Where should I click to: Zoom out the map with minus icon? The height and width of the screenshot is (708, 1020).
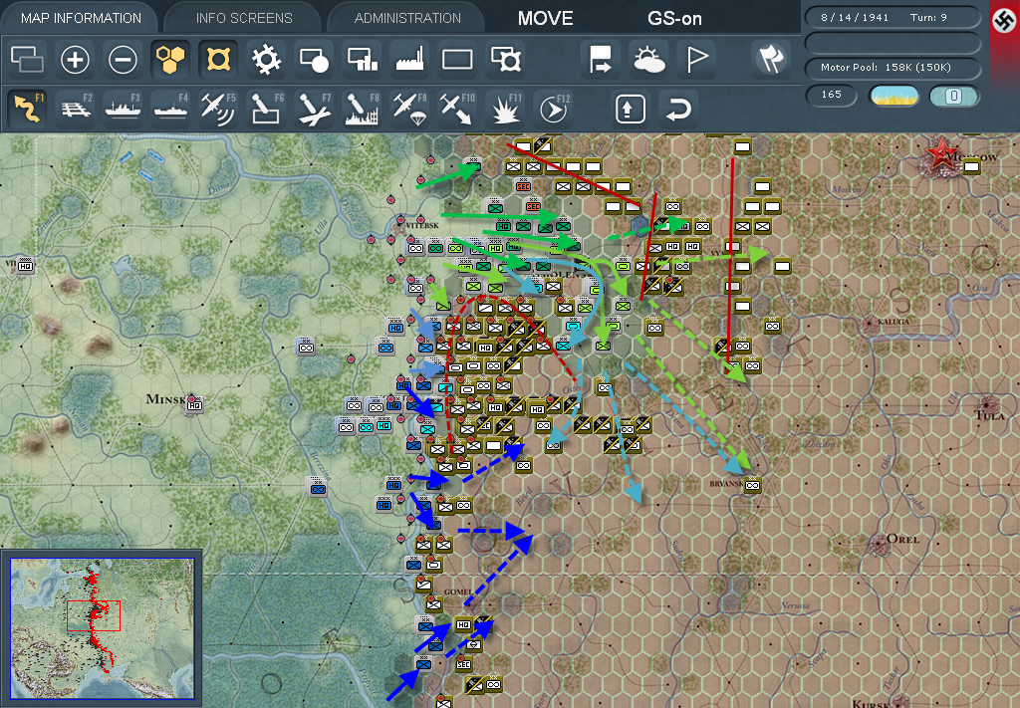point(123,60)
